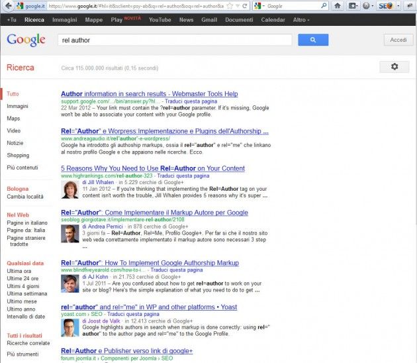Open Documenti in Google top bar
Screen dimensions: 417x363
click(x=239, y=20)
